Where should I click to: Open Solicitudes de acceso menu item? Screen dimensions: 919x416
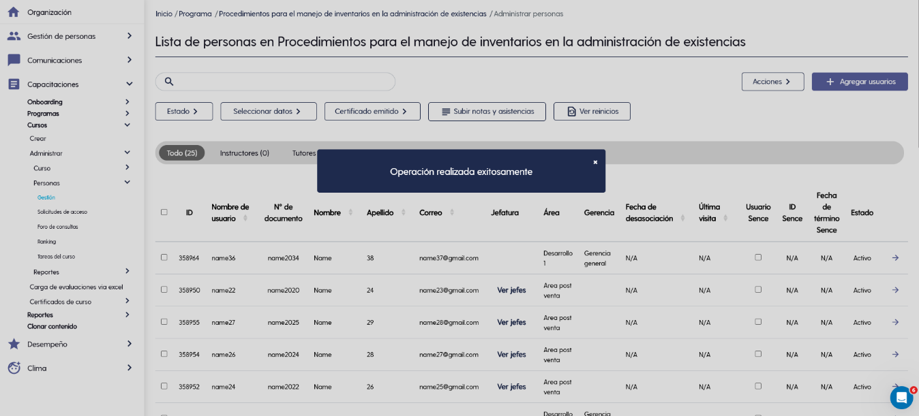pyautogui.click(x=62, y=212)
